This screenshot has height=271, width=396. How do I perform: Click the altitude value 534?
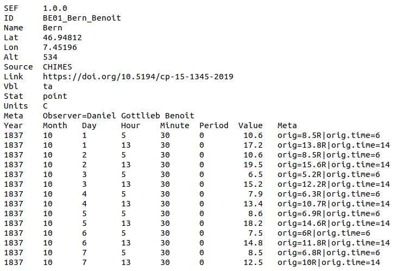[50, 57]
